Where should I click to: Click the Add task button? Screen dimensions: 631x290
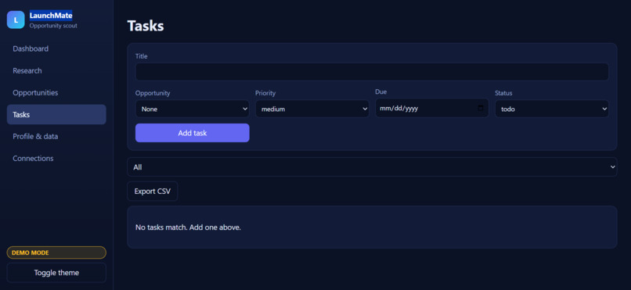point(193,133)
